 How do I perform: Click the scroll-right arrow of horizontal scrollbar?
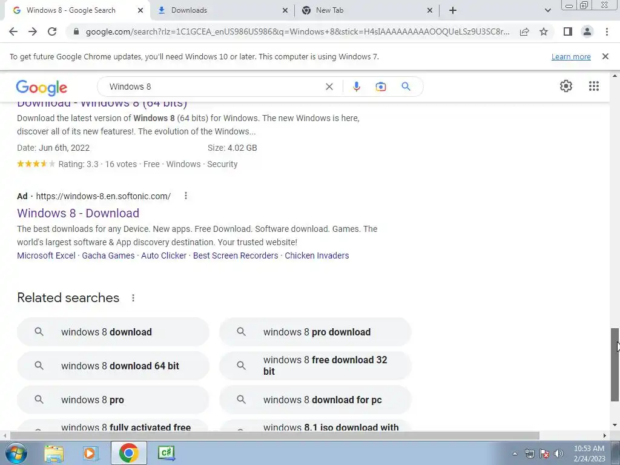605,435
